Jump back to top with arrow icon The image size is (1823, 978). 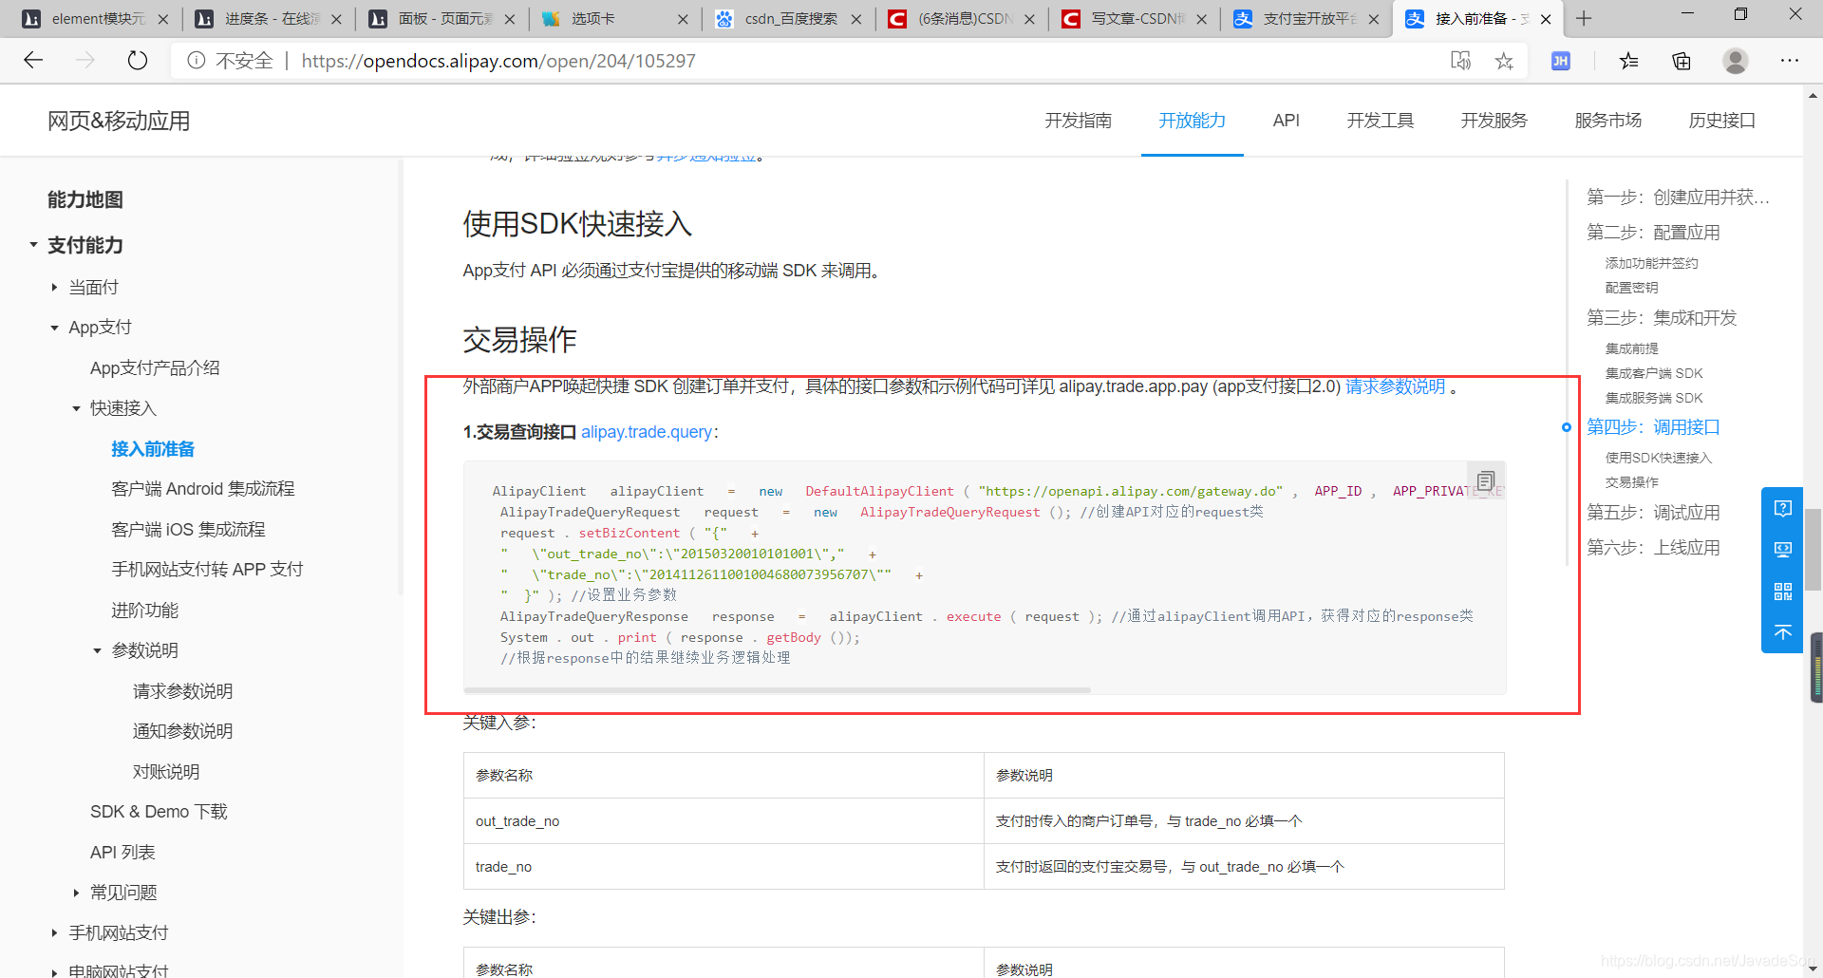(1783, 632)
